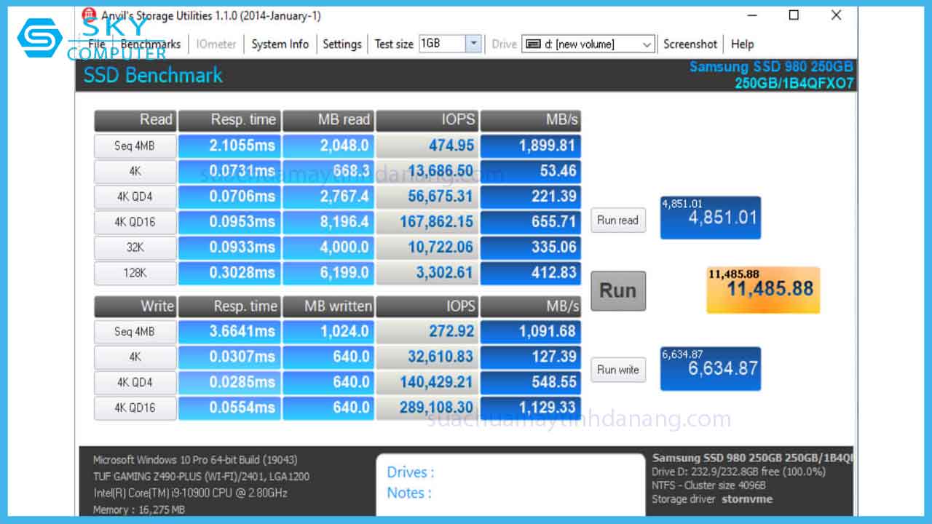Click the Memory 16,275 MB line
The image size is (932, 524).
[139, 509]
